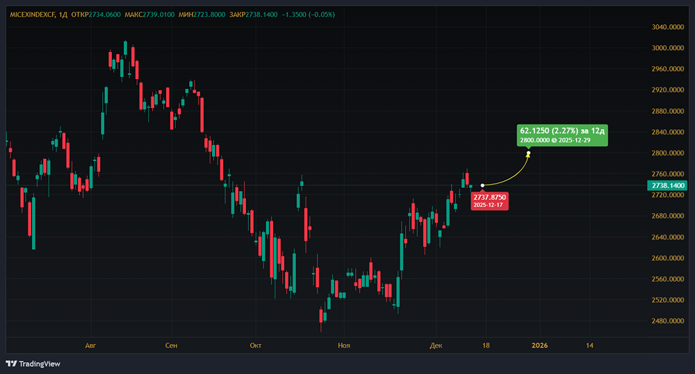Image resolution: width=695 pixels, height=374 pixels.
Task: Click the 2520.0000 price axis label
Action: click(667, 300)
